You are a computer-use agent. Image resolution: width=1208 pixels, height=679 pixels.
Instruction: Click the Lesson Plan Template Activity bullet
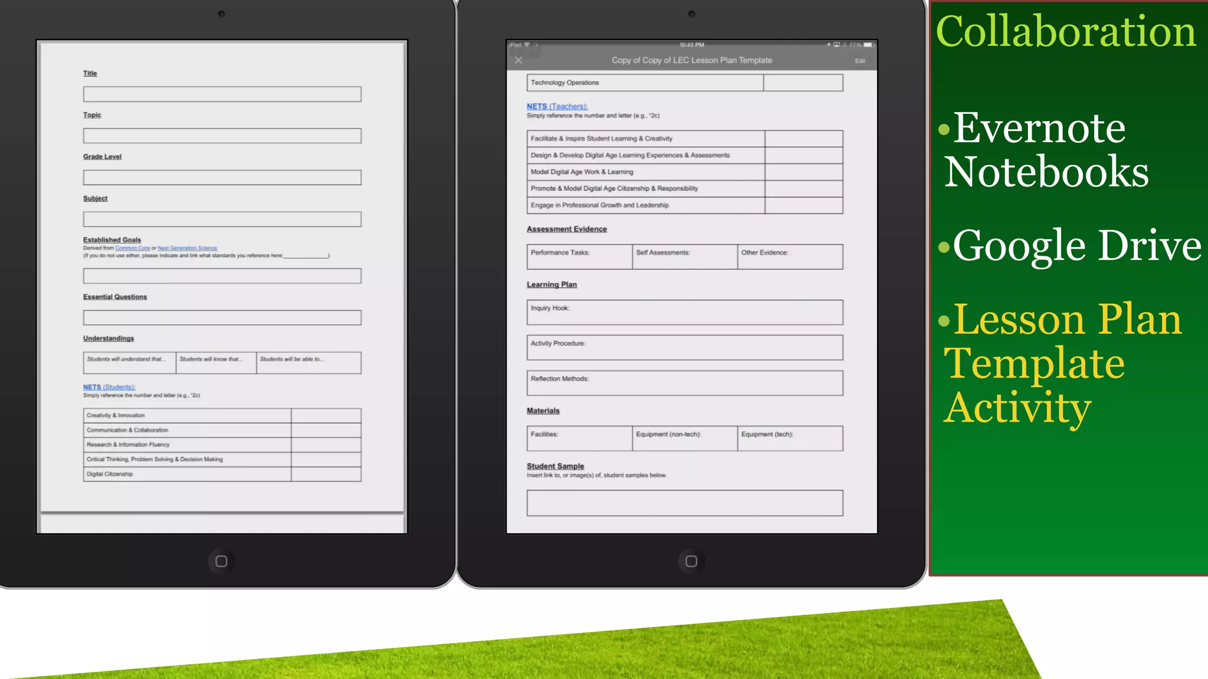tap(1060, 363)
